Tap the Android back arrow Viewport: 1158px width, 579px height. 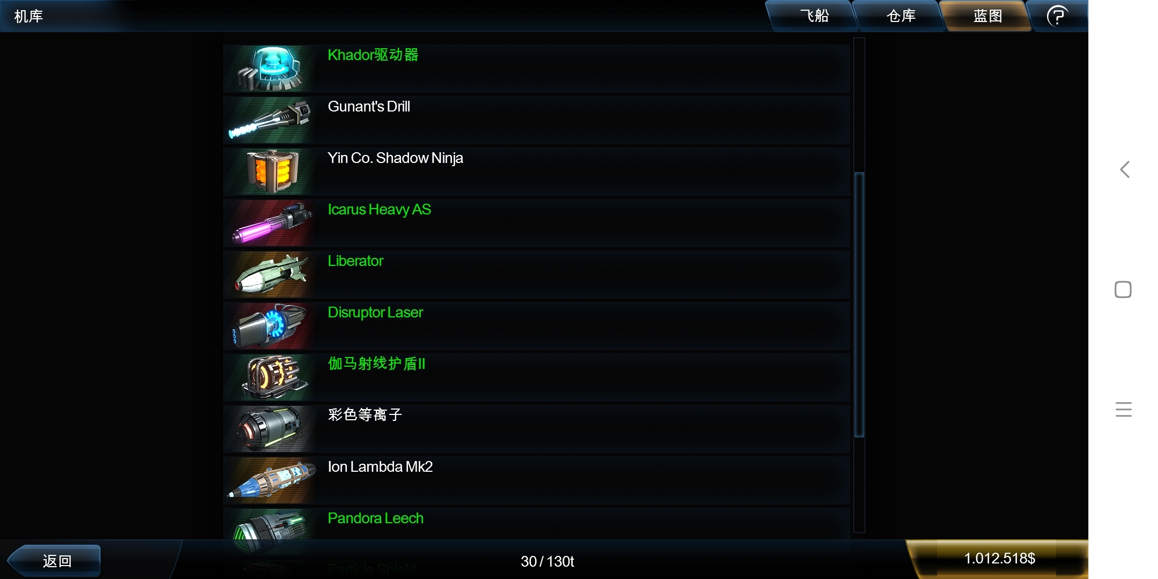pos(1124,169)
